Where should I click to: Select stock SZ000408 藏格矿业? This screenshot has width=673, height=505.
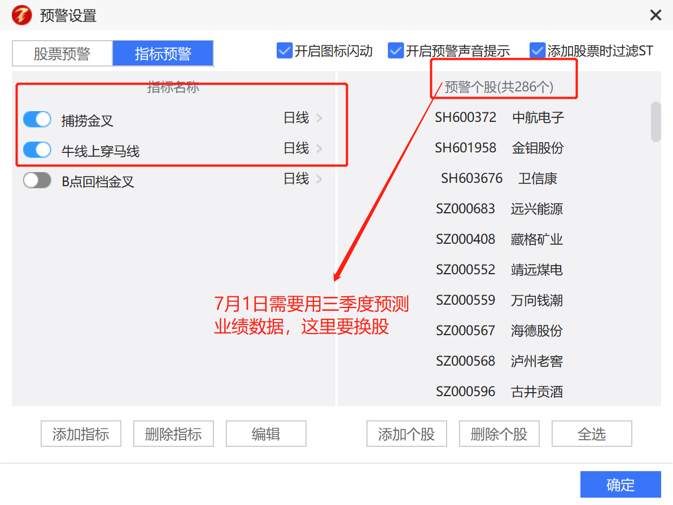coord(499,239)
